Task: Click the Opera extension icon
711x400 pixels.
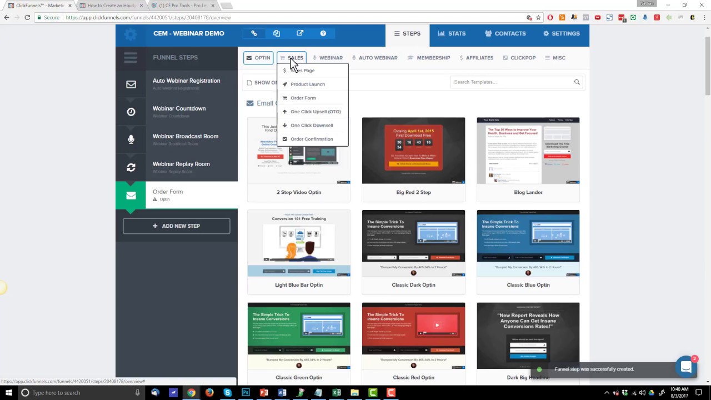Action: pos(550,17)
